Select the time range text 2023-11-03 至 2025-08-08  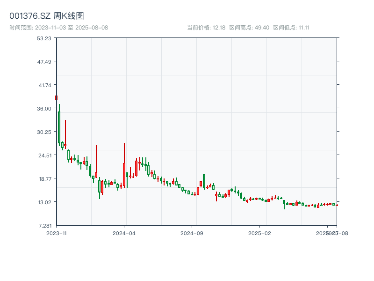59,28
